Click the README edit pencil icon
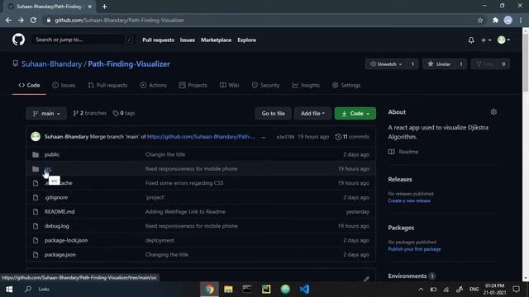Viewport: 529px width, 297px height. point(366,279)
